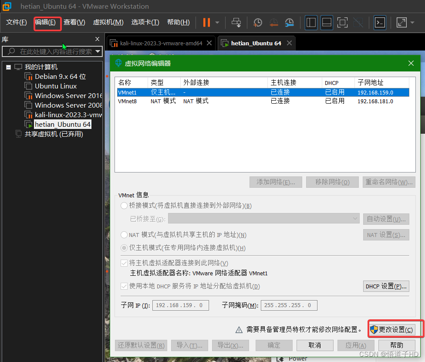This screenshot has width=425, height=362.
Task: Open the console view icon
Action: [380, 23]
